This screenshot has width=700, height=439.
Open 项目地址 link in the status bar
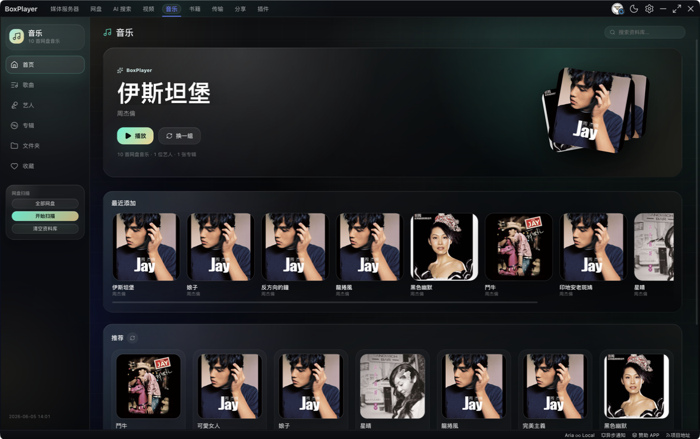pyautogui.click(x=678, y=436)
